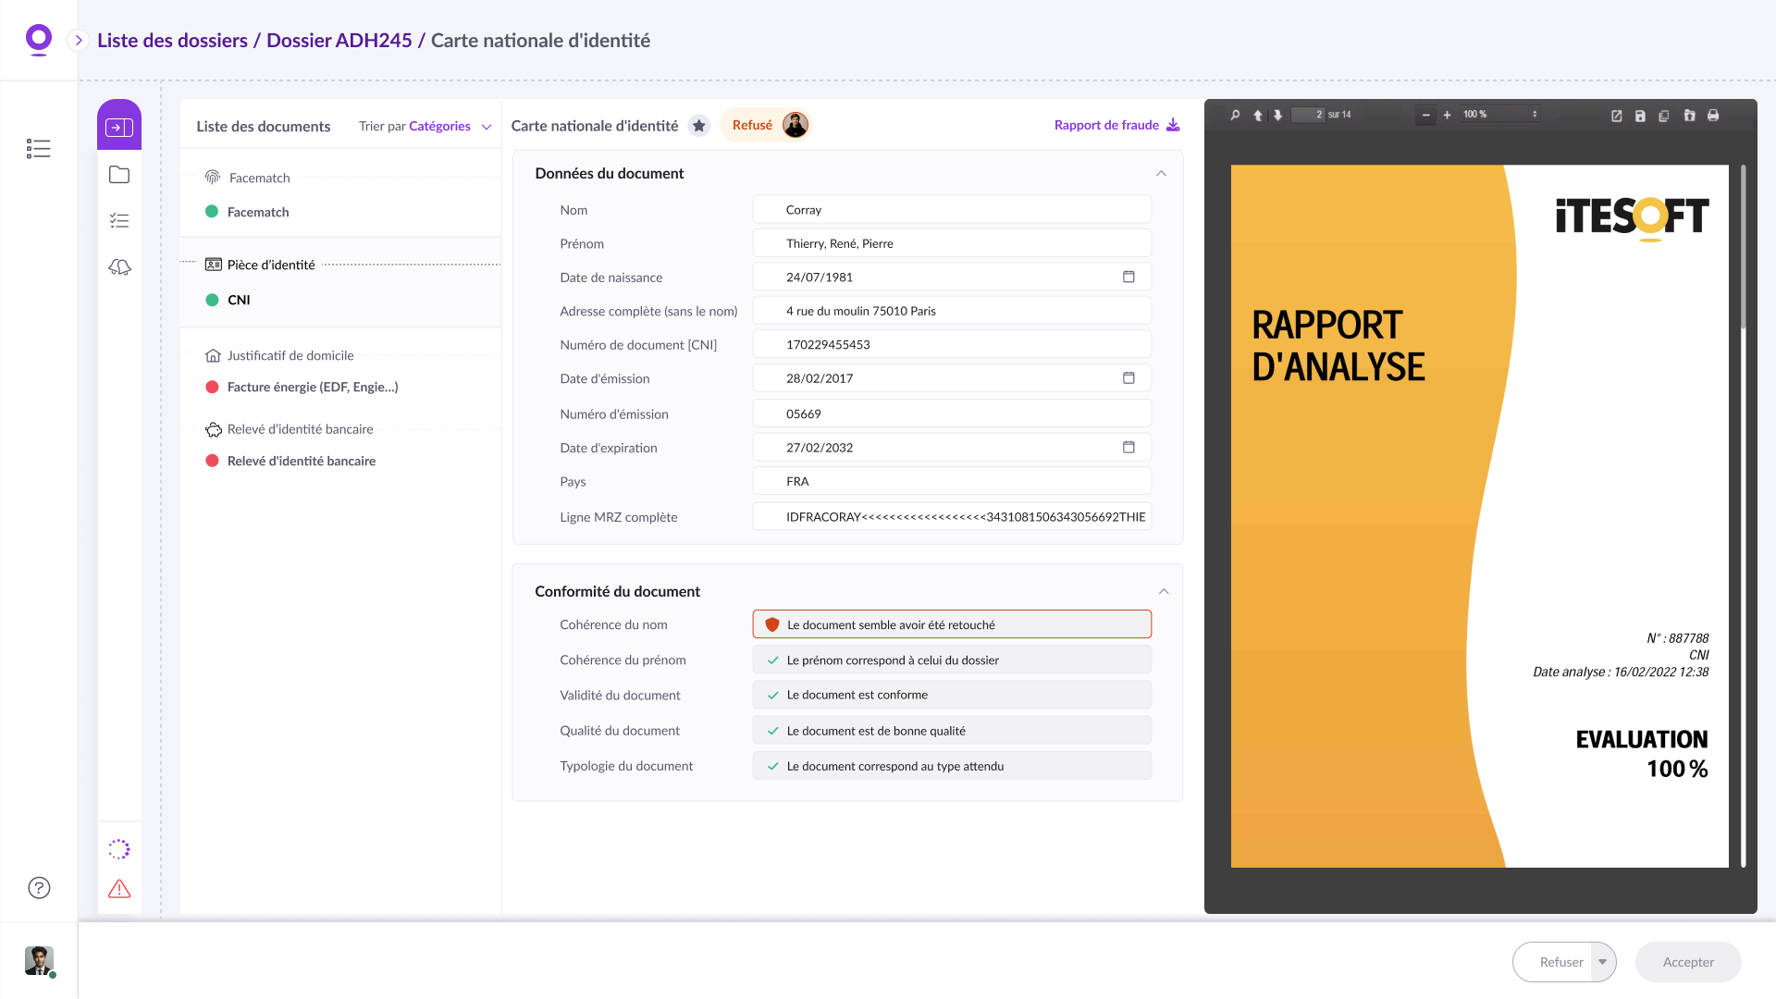1776x999 pixels.
Task: Select the PDF zoom level 100% combo
Action: click(x=1499, y=115)
